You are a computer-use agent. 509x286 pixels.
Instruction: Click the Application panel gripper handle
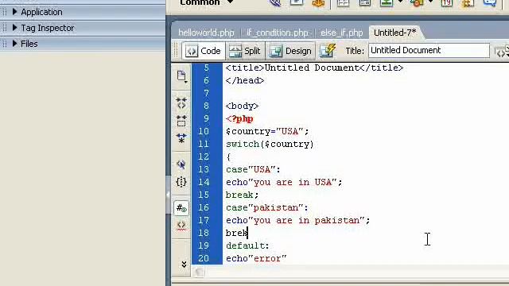coord(5,12)
